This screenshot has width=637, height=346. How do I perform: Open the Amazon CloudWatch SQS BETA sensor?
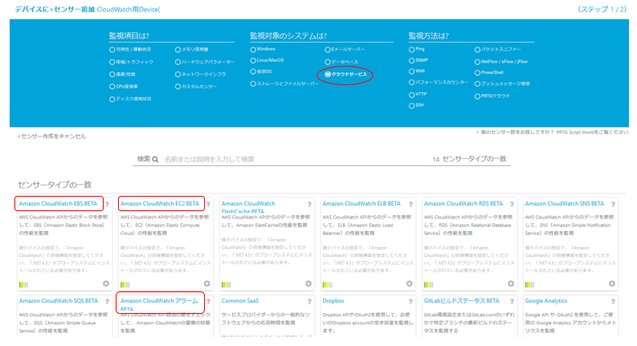pyautogui.click(x=59, y=301)
